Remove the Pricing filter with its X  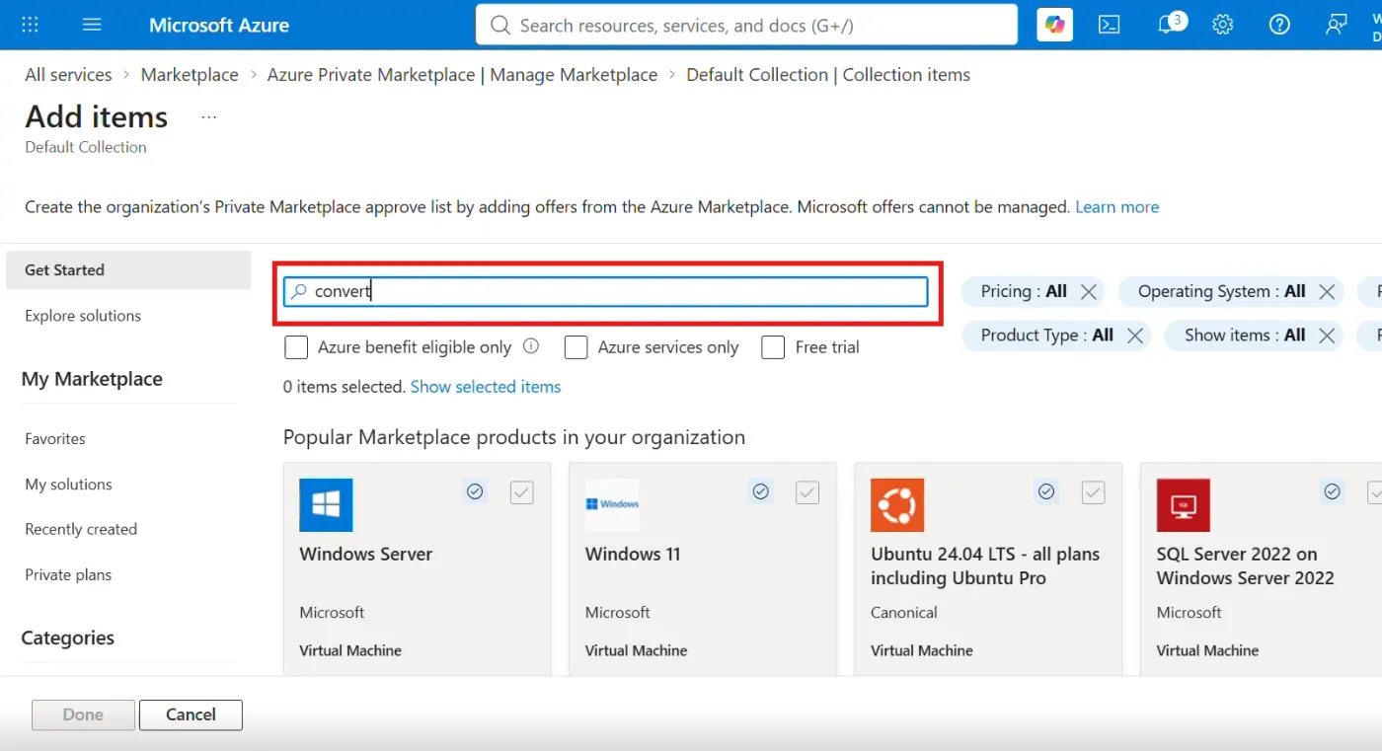[1089, 291]
